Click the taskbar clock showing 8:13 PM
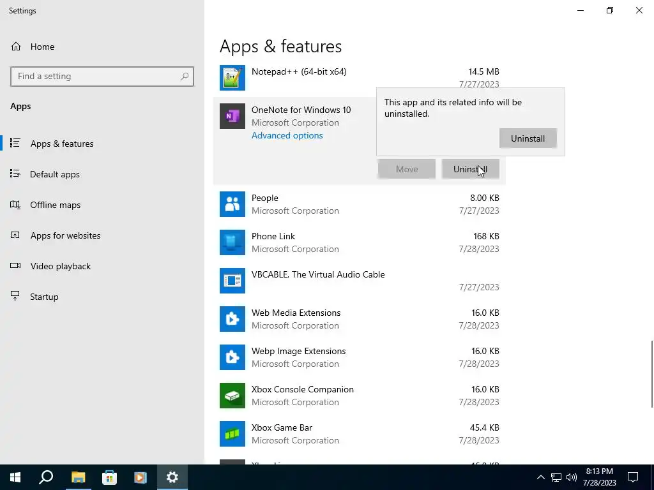 coord(599,477)
